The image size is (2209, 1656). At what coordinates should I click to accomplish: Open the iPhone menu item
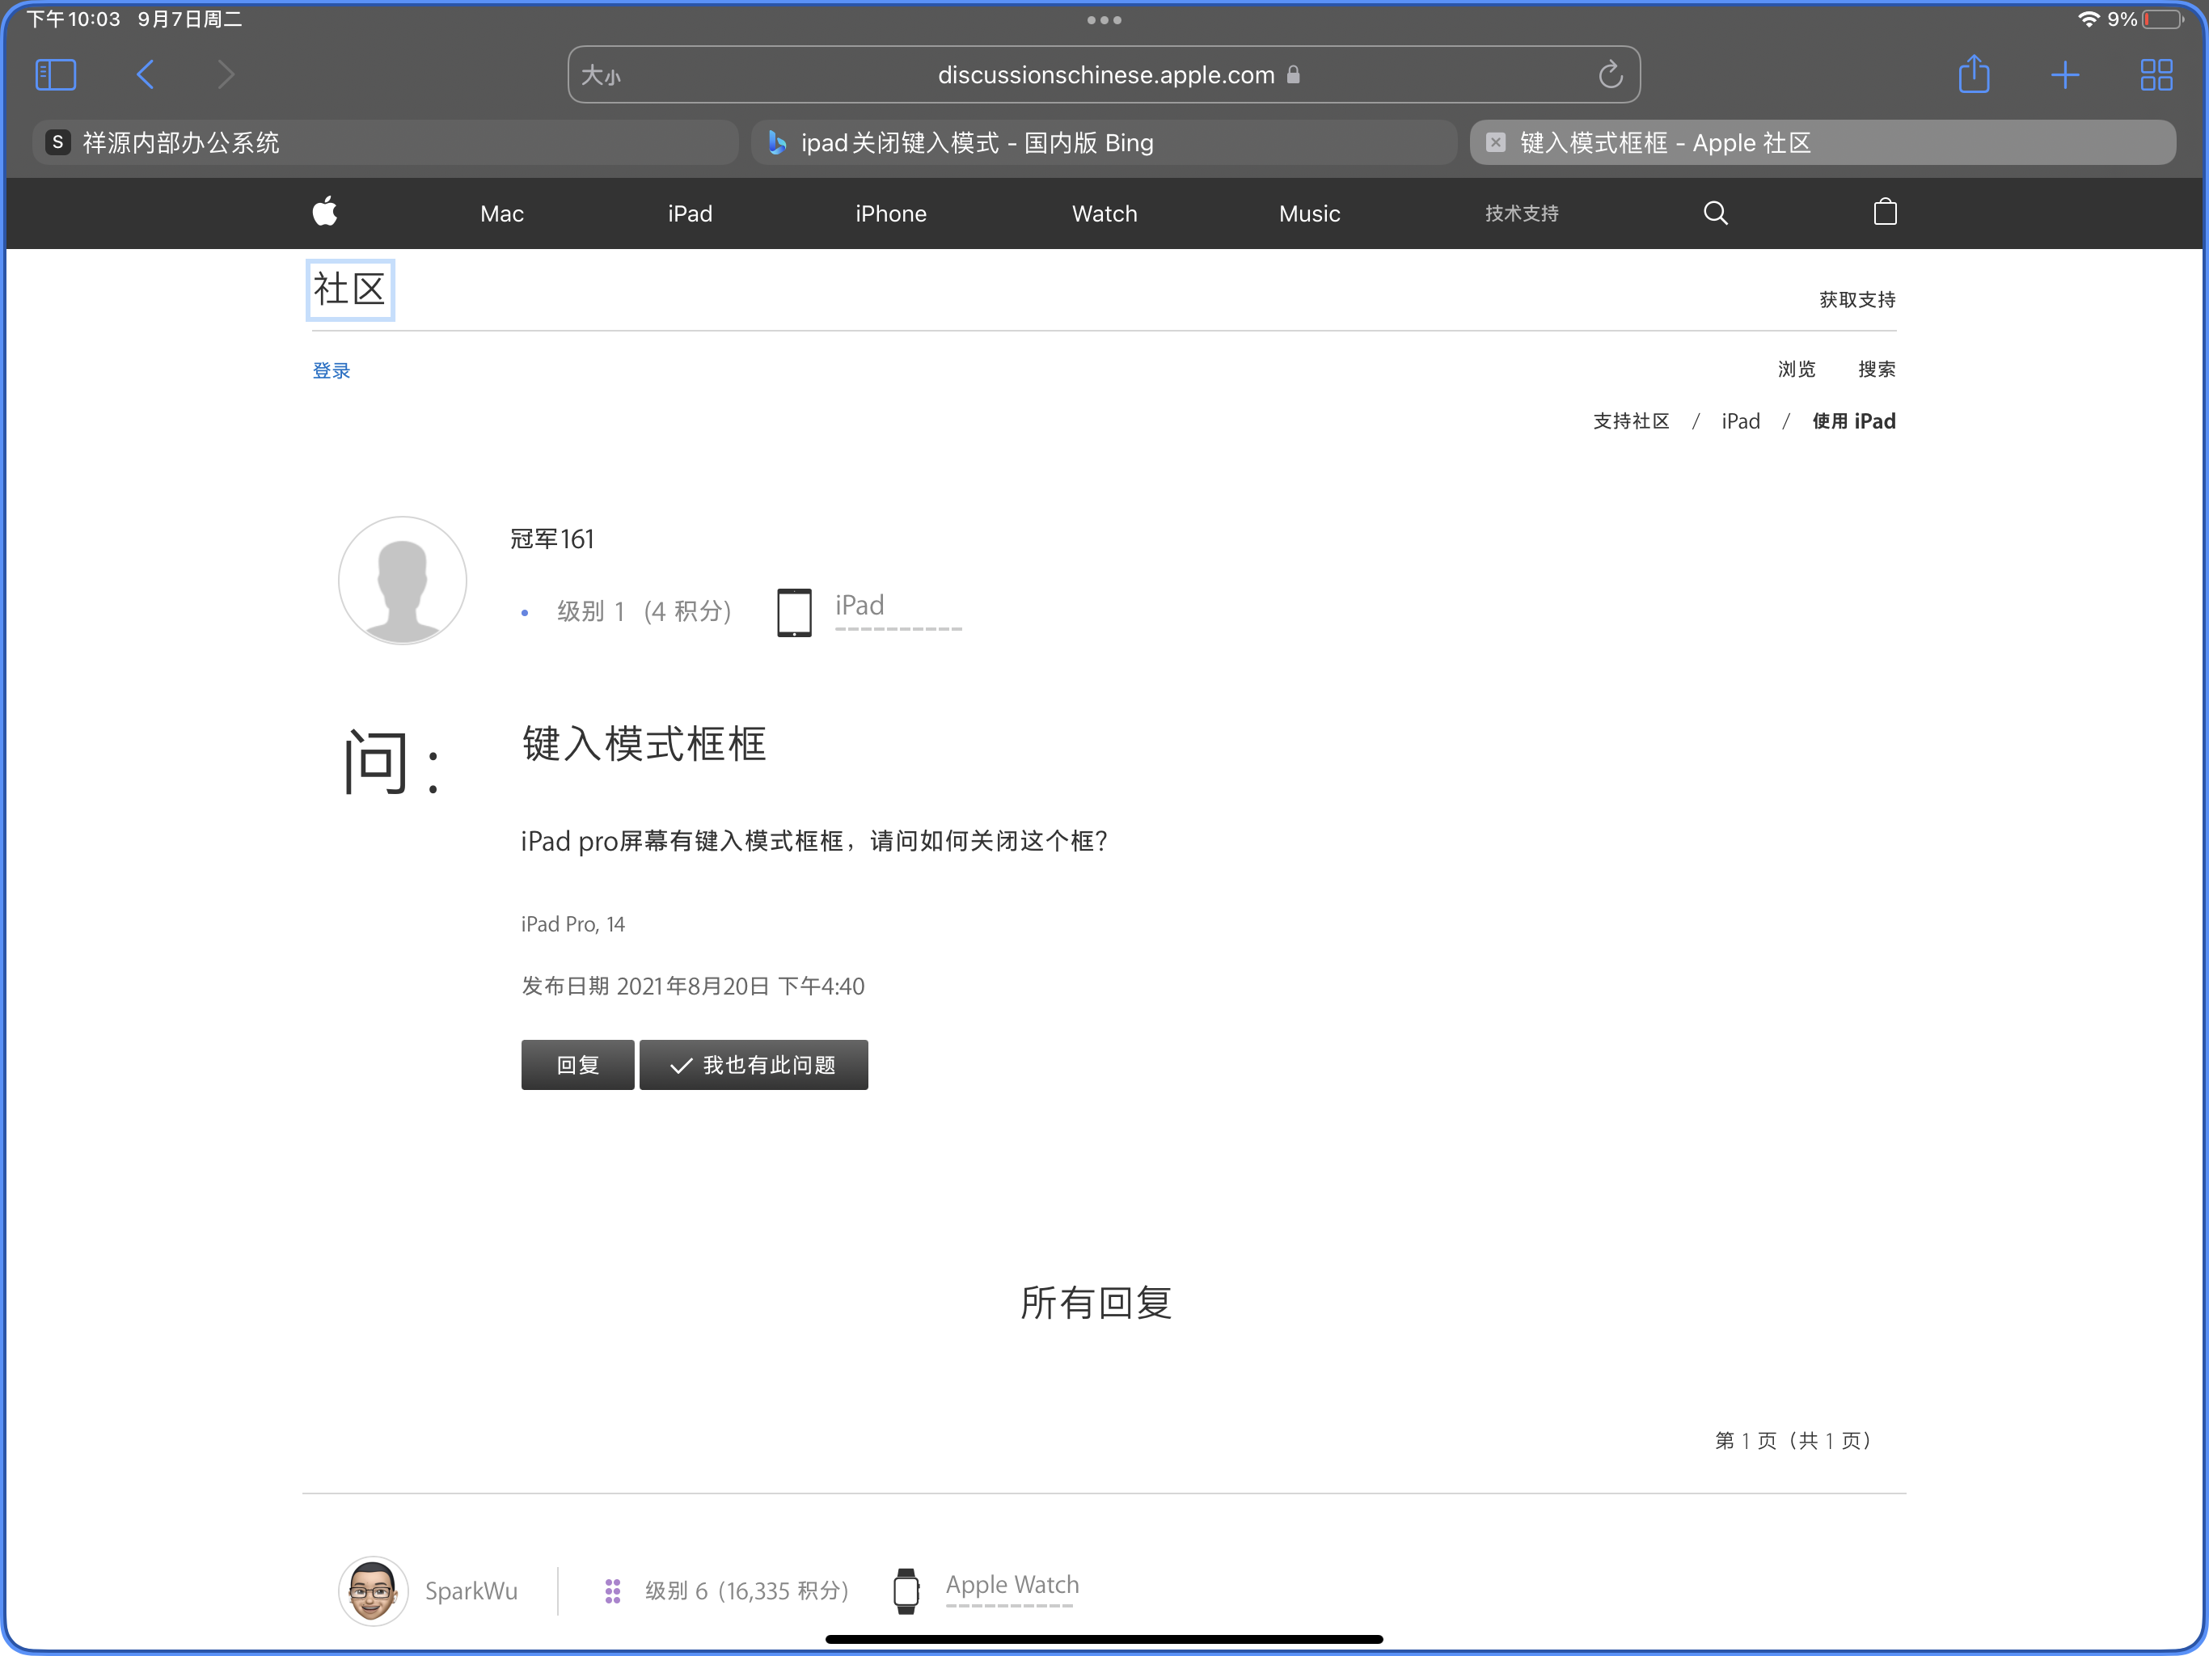coord(889,213)
